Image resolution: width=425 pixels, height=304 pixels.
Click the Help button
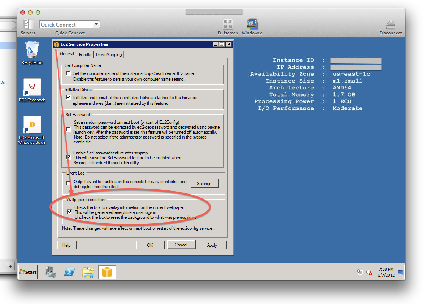(67, 245)
